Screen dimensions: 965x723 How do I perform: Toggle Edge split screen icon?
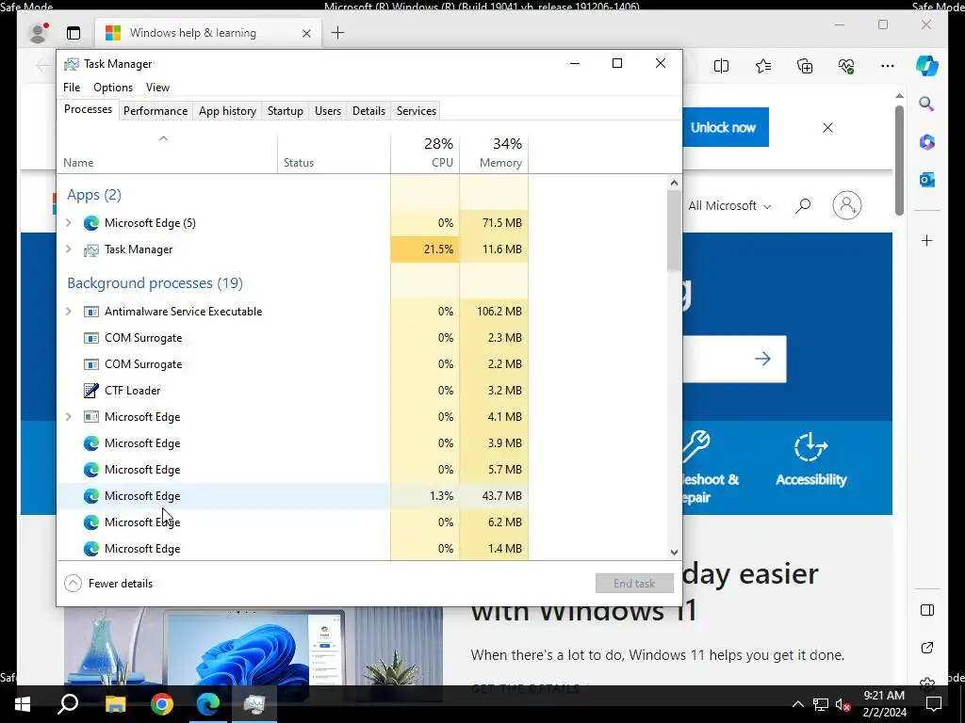click(721, 66)
